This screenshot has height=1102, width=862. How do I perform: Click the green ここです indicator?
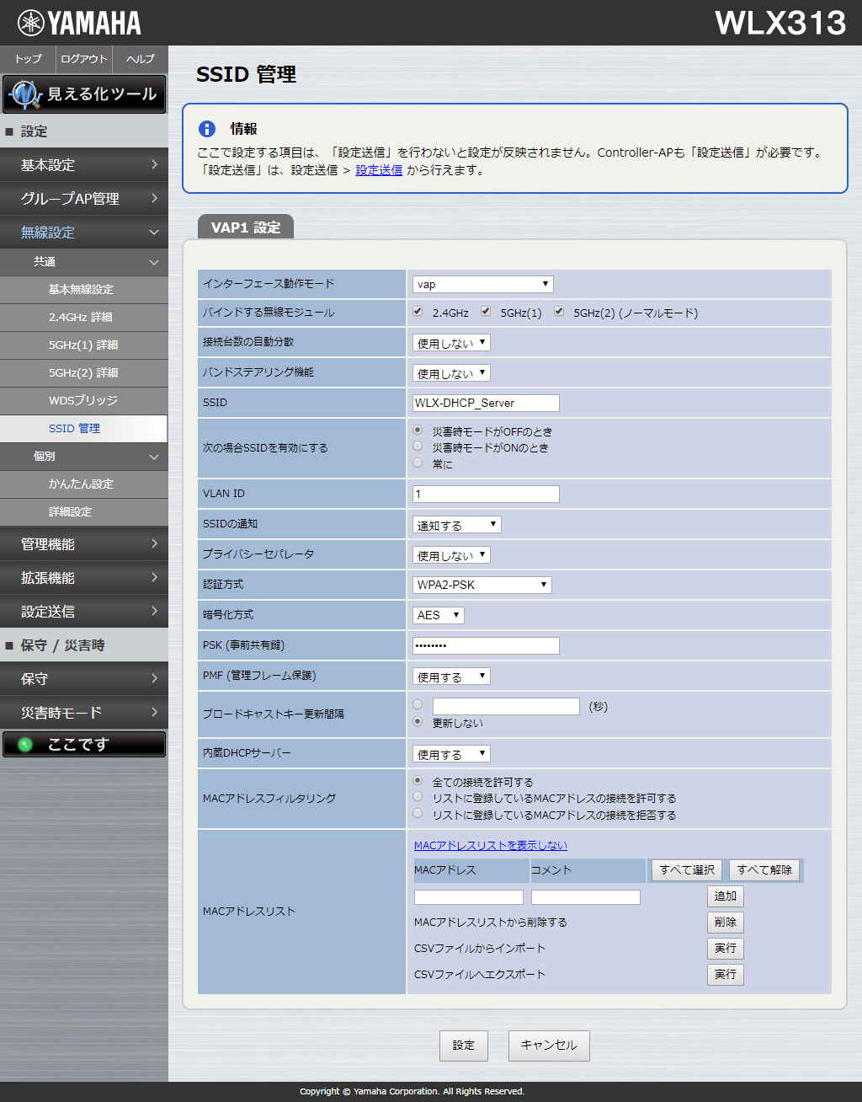(x=84, y=744)
